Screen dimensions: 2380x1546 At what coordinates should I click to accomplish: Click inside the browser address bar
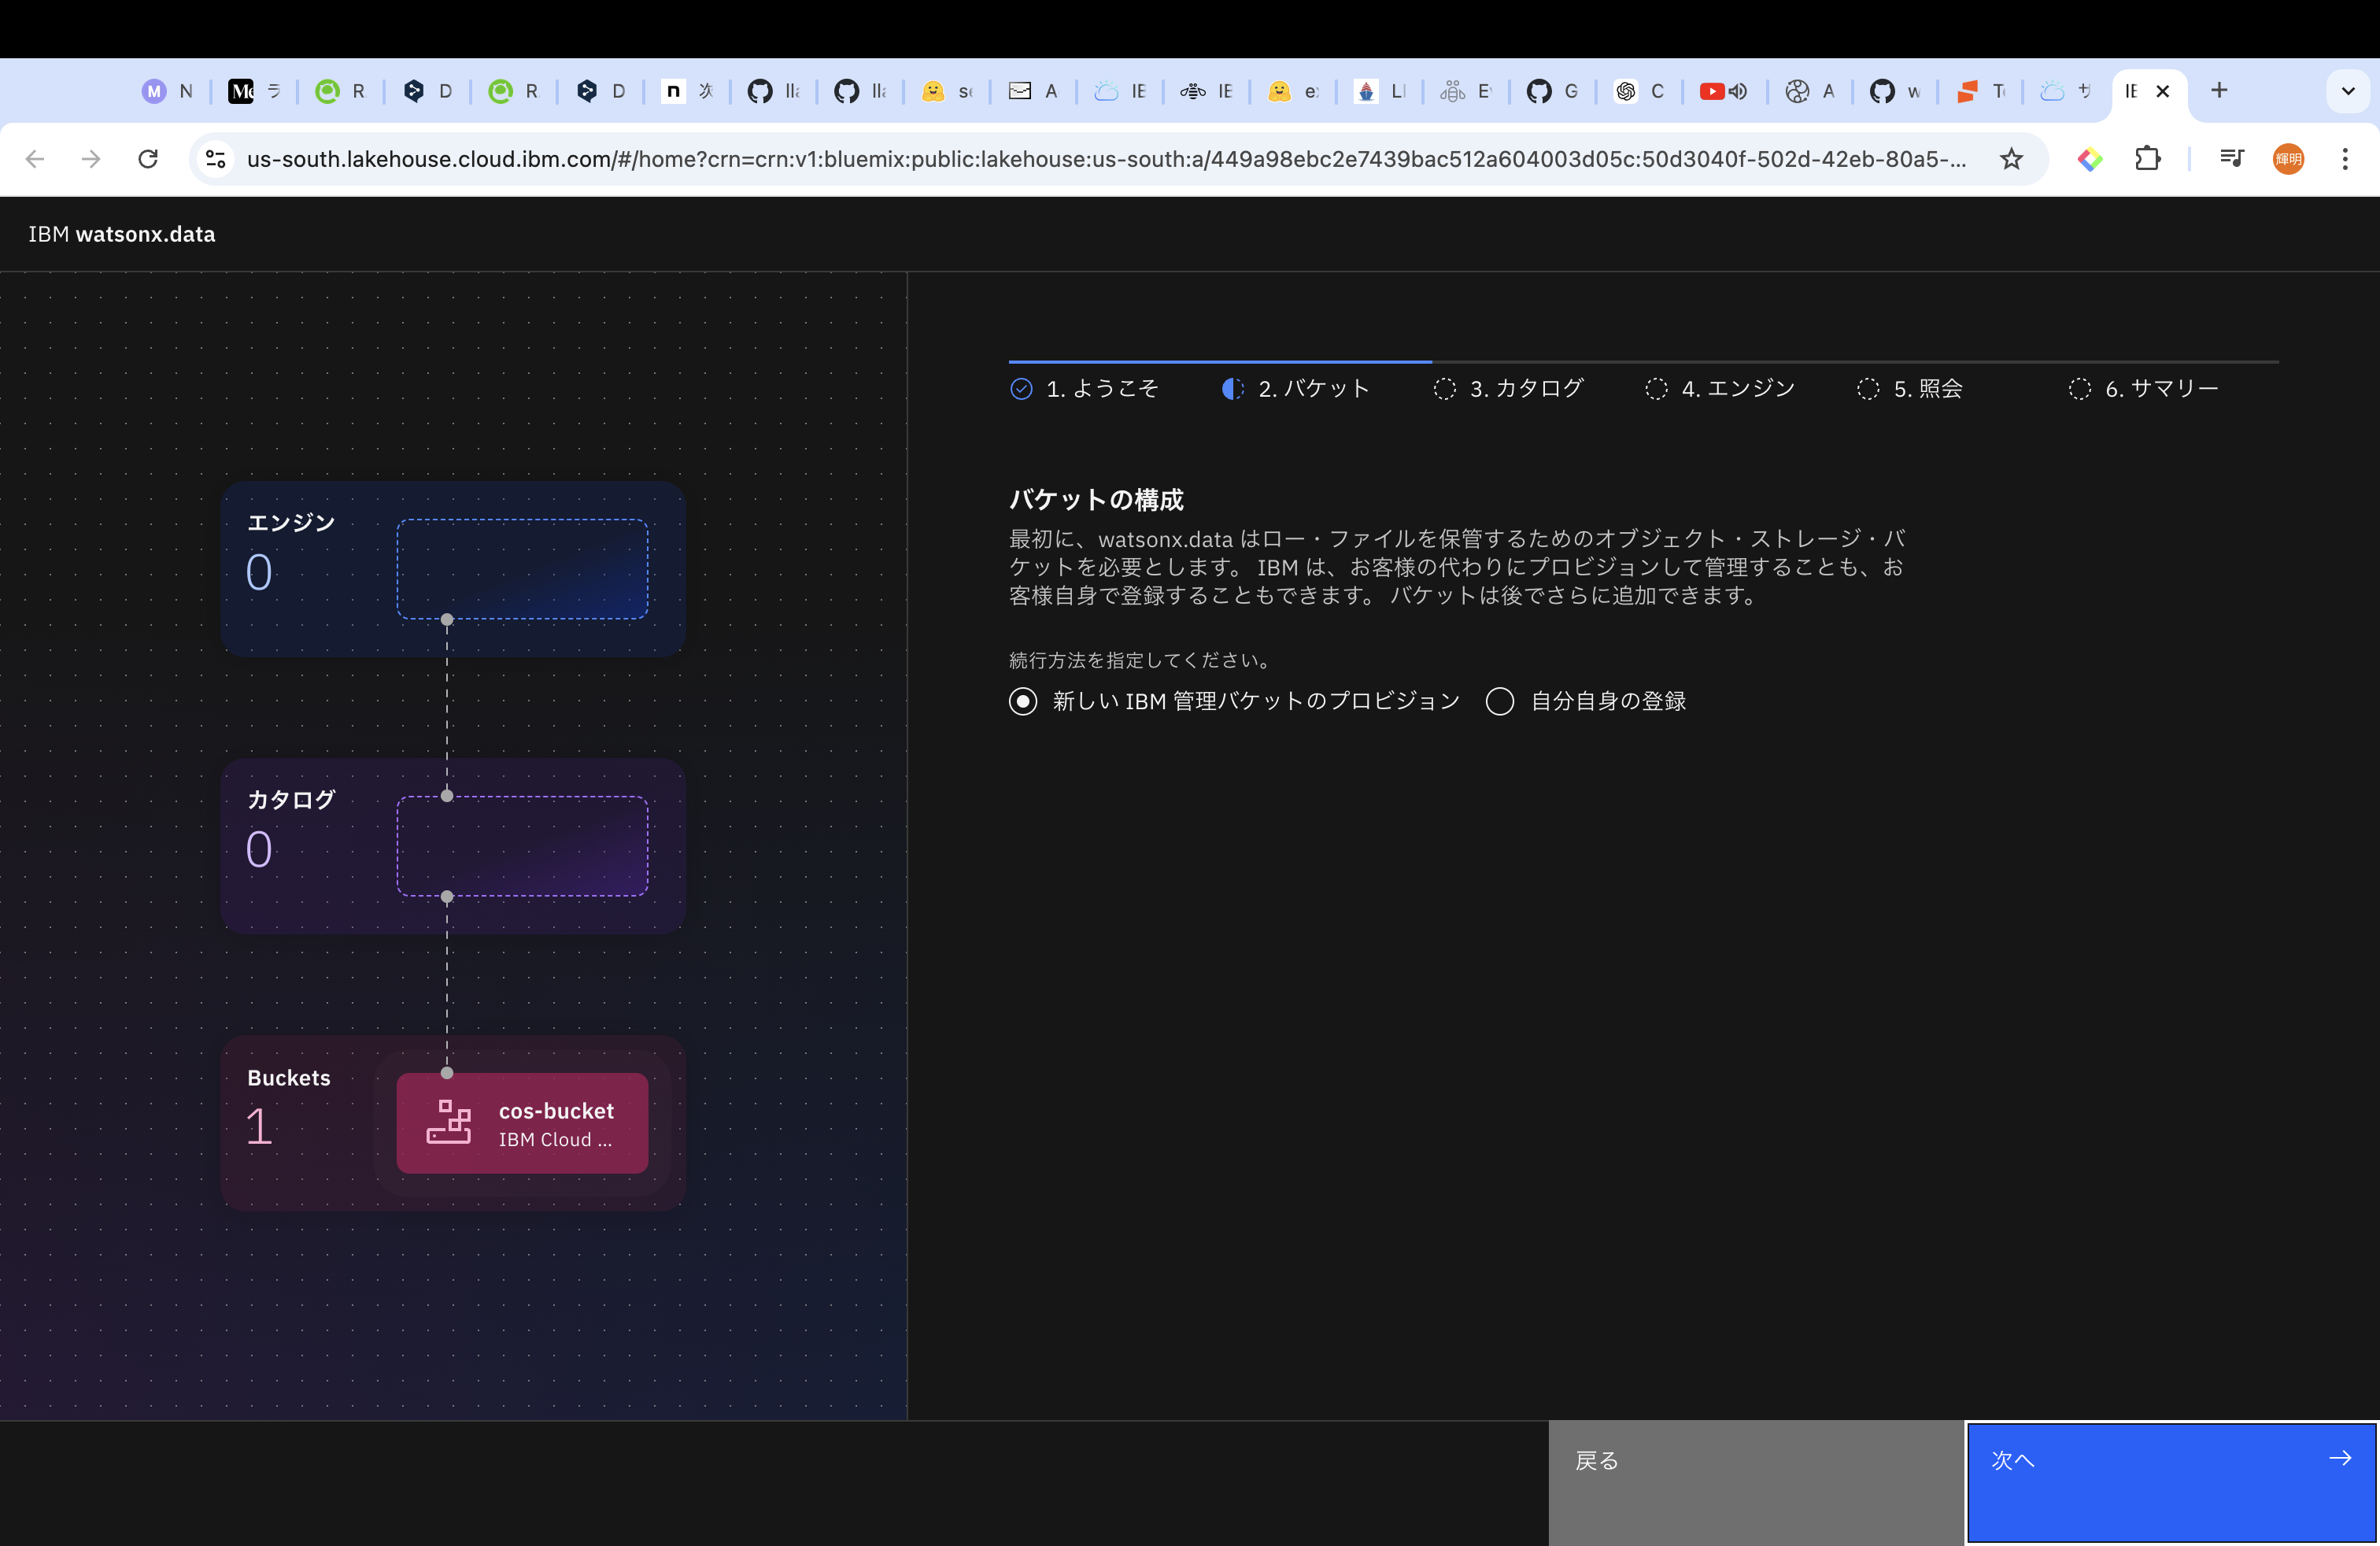1100,159
